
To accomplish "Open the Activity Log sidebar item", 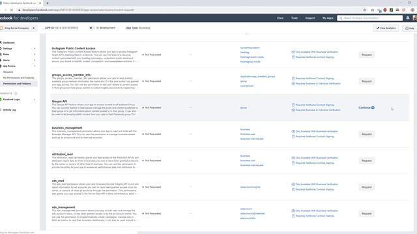I will (9, 110).
